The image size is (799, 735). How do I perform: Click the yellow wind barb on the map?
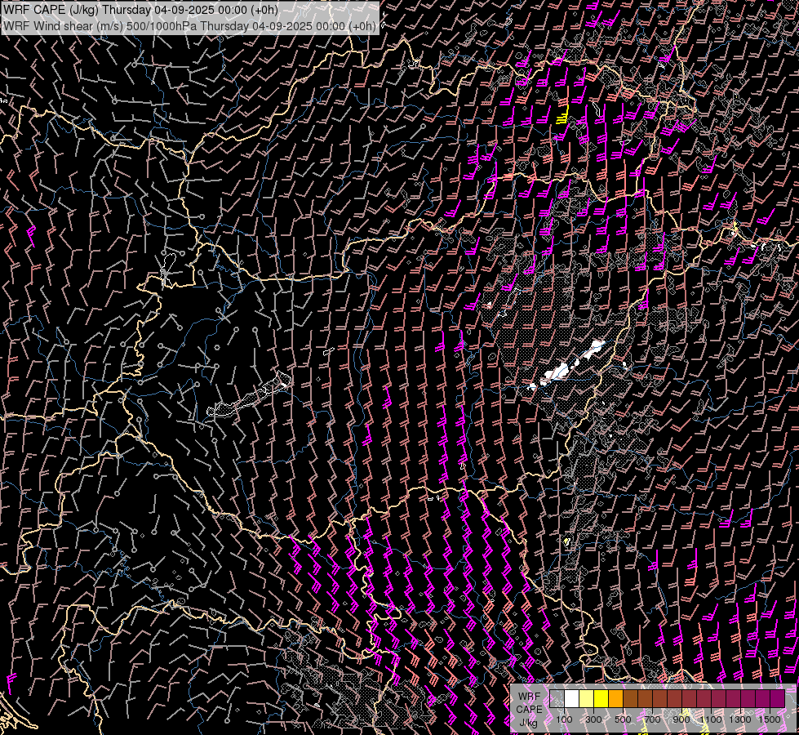(563, 115)
